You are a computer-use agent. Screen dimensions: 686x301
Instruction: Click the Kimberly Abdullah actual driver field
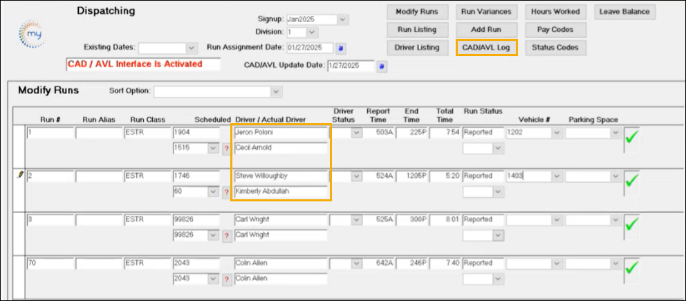(279, 192)
